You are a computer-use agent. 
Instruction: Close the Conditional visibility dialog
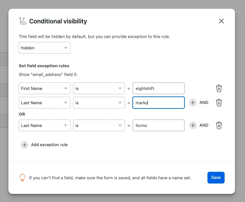pyautogui.click(x=221, y=21)
